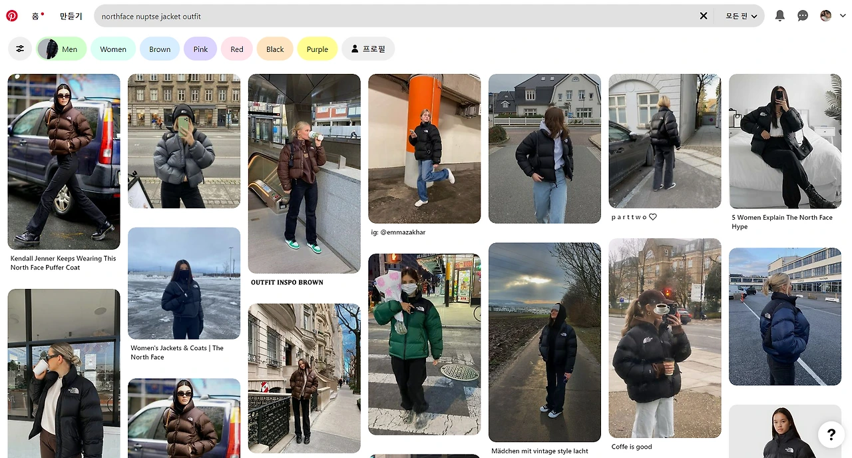
Task: Open 'Coffe is good' pin image
Action: pos(665,338)
